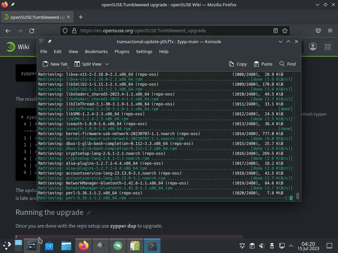Click the Konsole terminal scrollbar handle
Screen dimensions: 338x253
298,196
